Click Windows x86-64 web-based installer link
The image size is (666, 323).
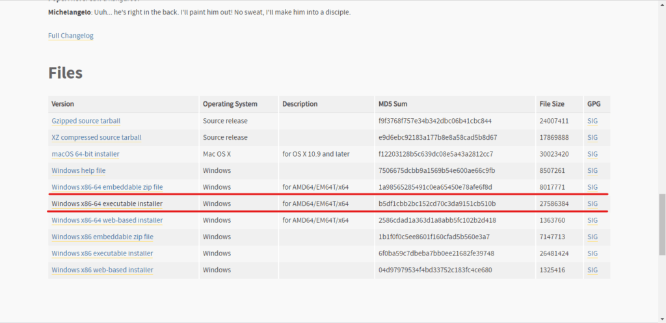click(107, 220)
